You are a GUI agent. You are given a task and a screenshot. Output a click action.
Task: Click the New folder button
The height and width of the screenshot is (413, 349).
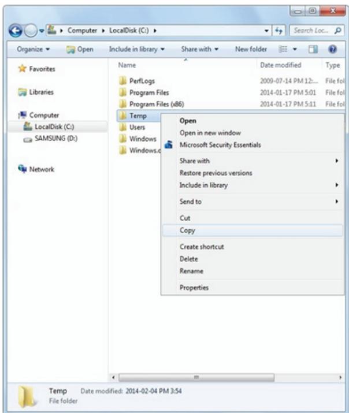pos(251,49)
